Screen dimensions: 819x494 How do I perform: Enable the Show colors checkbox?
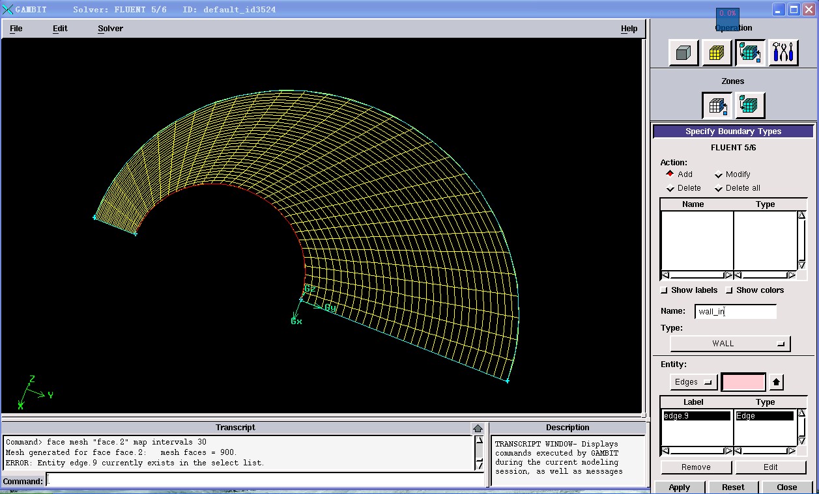(x=730, y=290)
